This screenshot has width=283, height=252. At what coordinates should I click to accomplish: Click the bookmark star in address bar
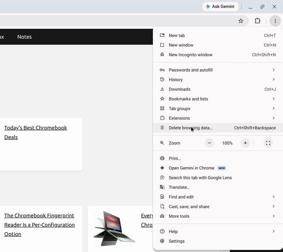241,21
